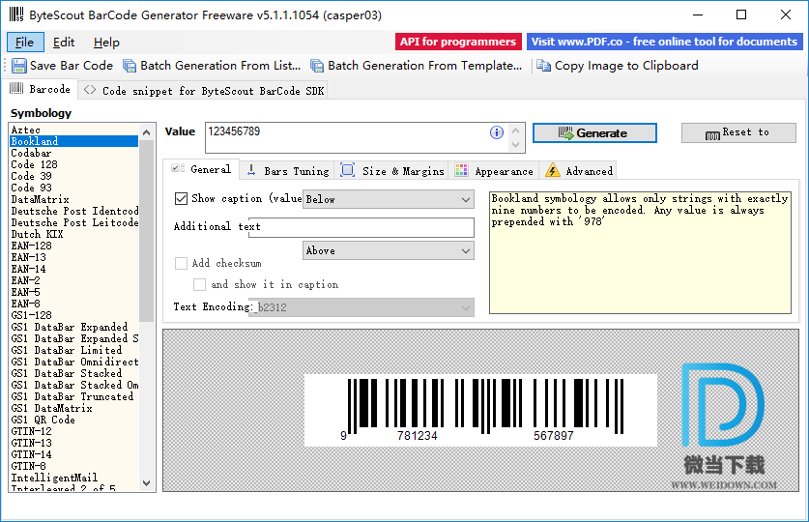809x522 pixels.
Task: Select Deutsche Post Leitcode symbology
Action: click(x=73, y=222)
